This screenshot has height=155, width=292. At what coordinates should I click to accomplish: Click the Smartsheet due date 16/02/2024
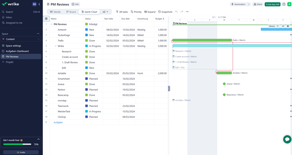pyautogui.click(x=128, y=79)
